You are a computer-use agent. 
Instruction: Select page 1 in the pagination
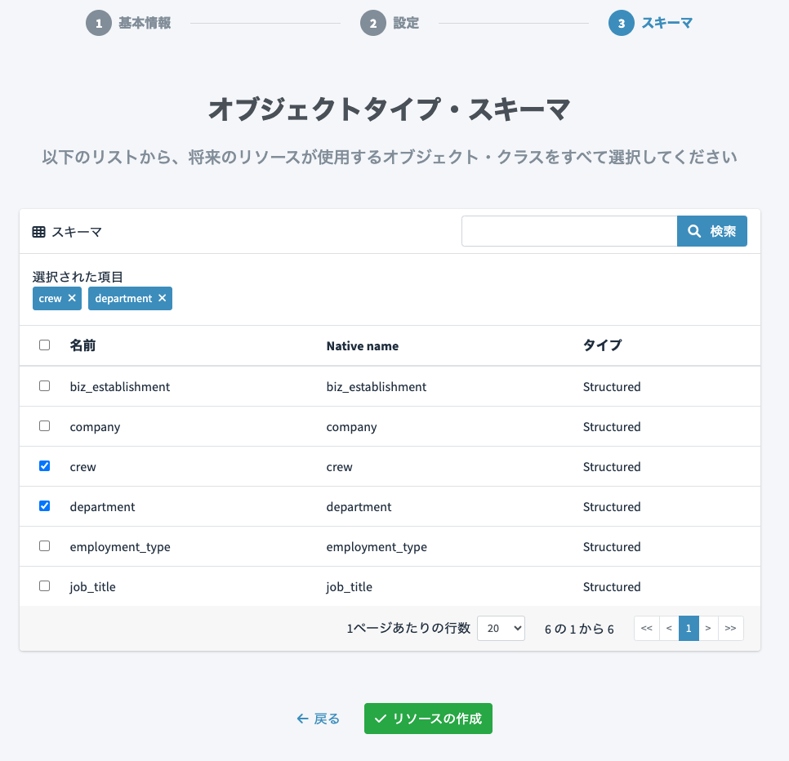[x=689, y=628]
